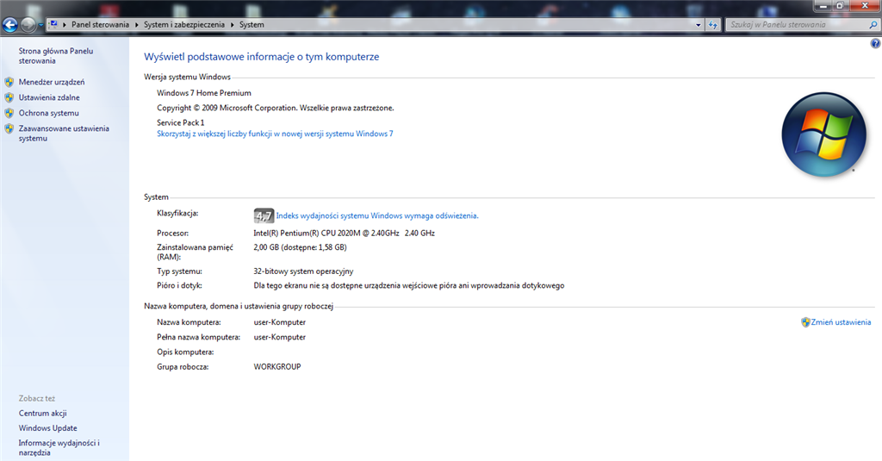Open Informacje wydajności i narzędzia link
This screenshot has width=882, height=461.
(59, 447)
